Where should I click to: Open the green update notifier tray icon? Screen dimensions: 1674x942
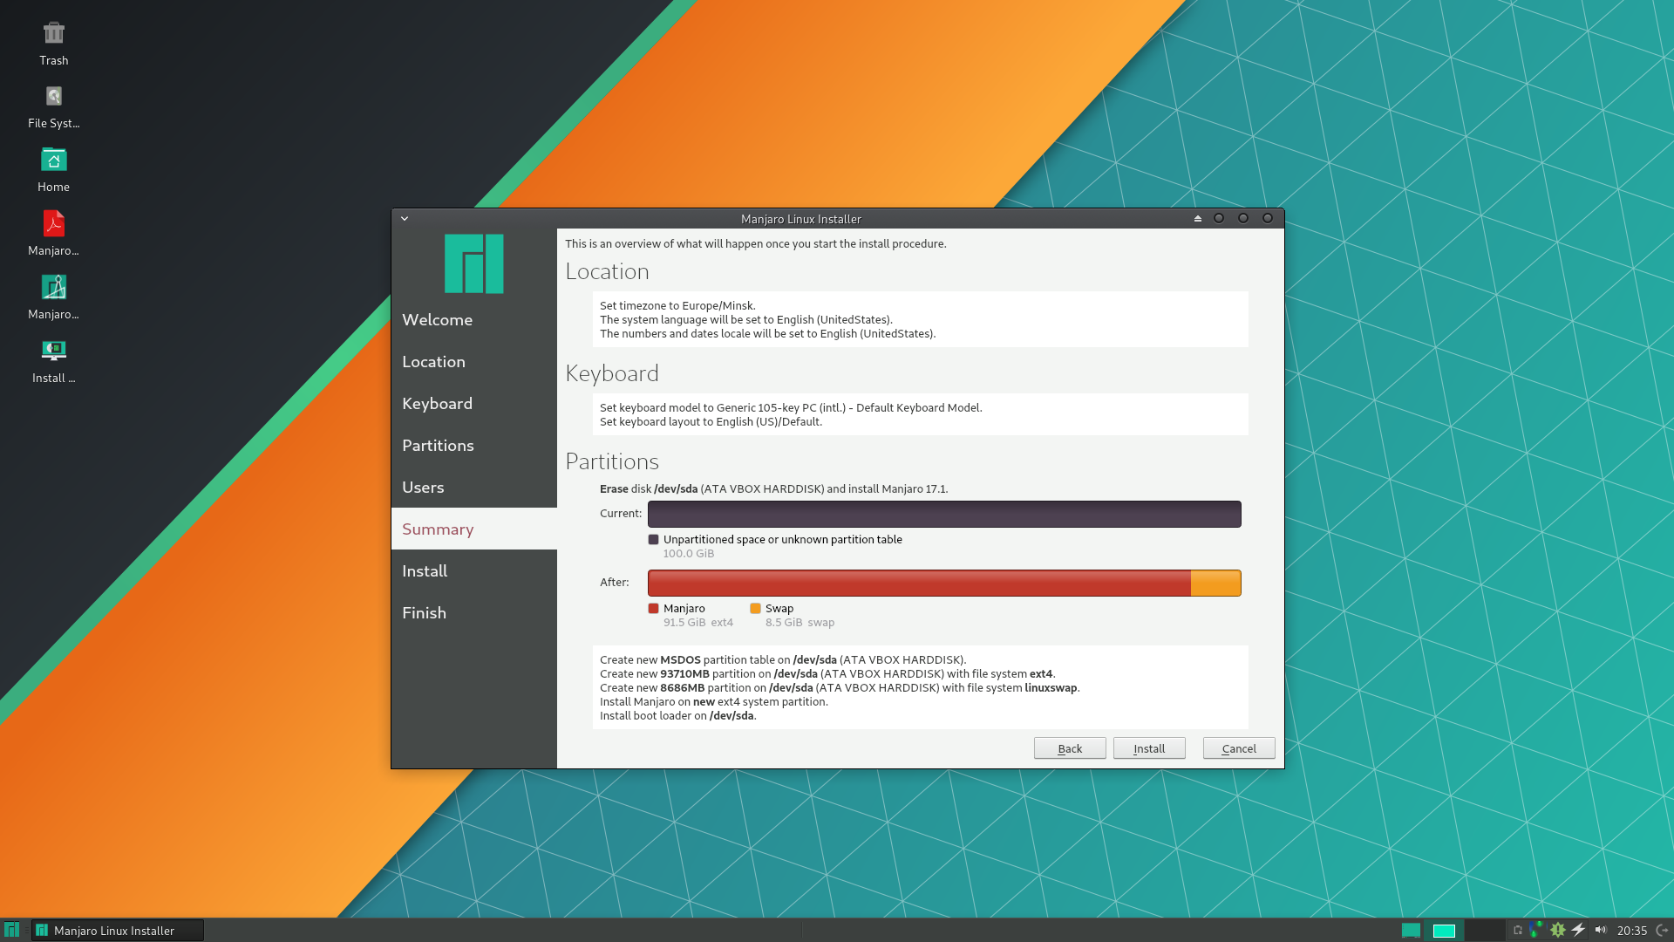[1558, 930]
